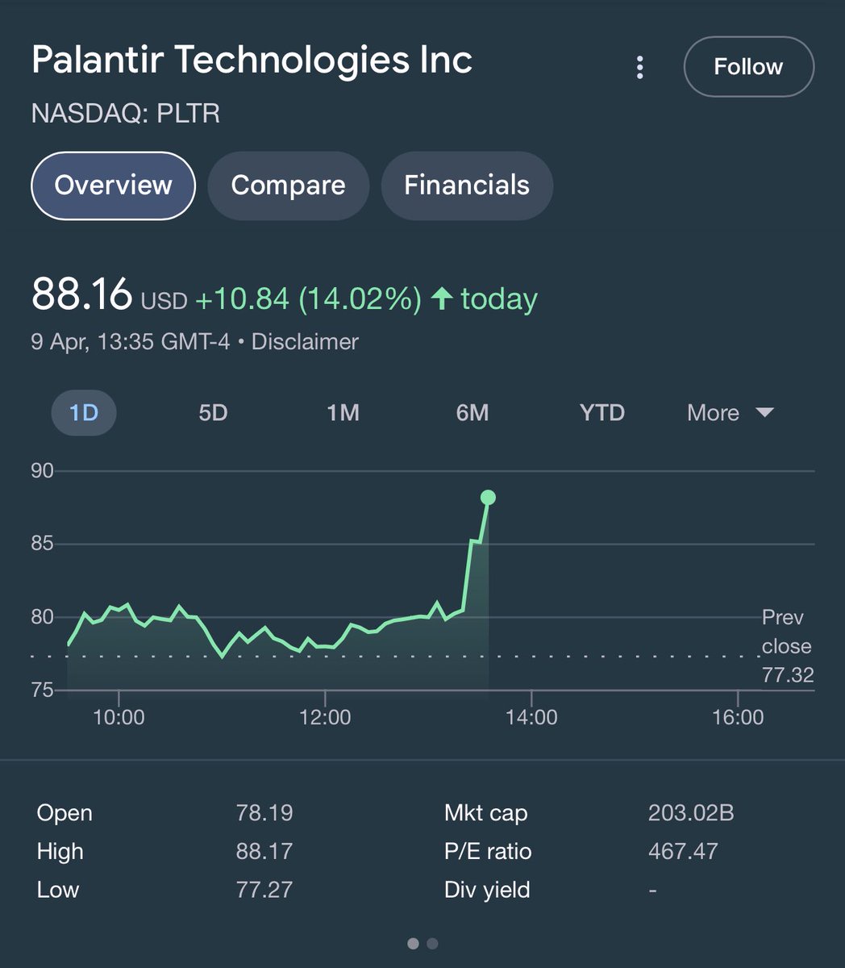Open the three-dot more options menu

(x=639, y=67)
